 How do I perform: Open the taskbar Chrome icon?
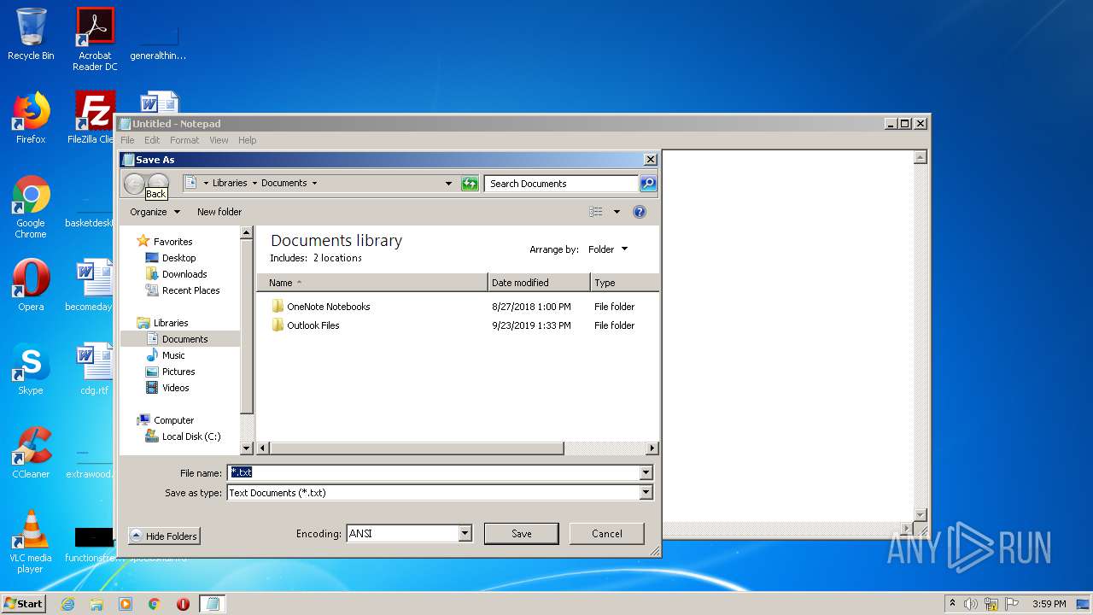[155, 604]
